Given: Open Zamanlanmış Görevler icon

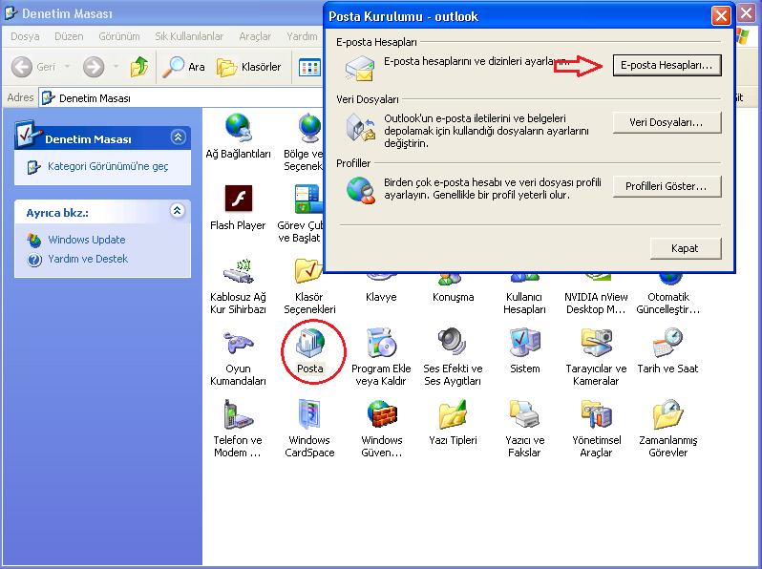Looking at the screenshot, I should (667, 428).
